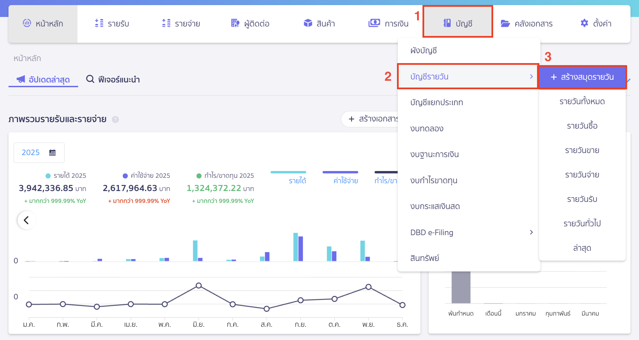The height and width of the screenshot is (340, 639).
Task: Click the รายจ่าย expenses icon
Action: pyautogui.click(x=166, y=23)
